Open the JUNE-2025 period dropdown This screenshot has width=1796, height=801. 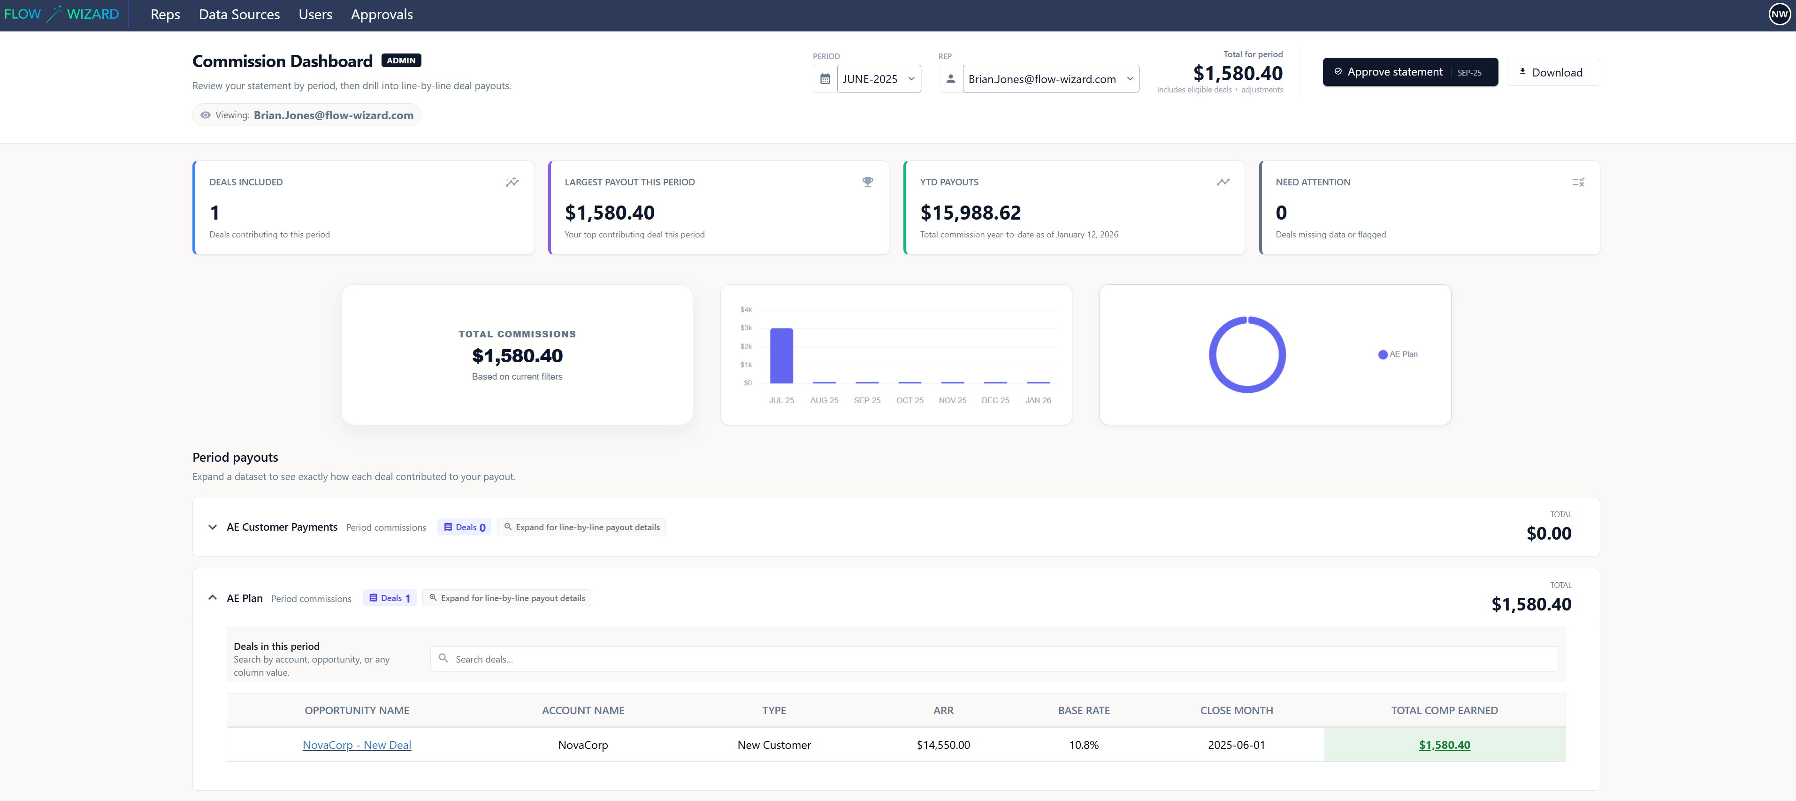[x=879, y=79]
